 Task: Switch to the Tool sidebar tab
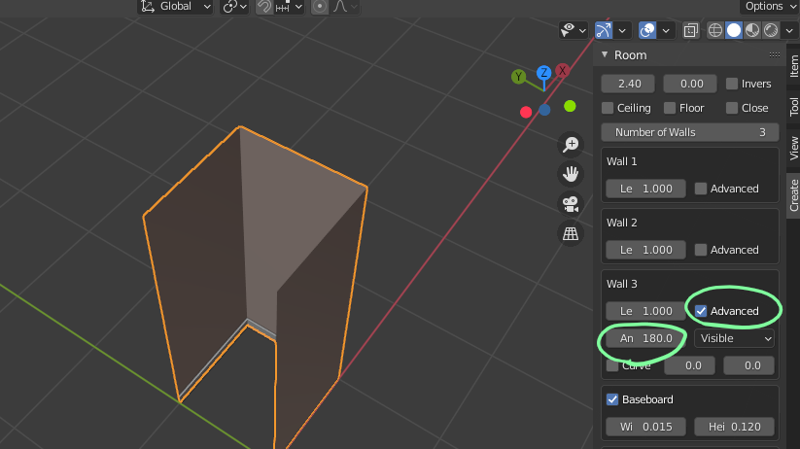pyautogui.click(x=793, y=107)
